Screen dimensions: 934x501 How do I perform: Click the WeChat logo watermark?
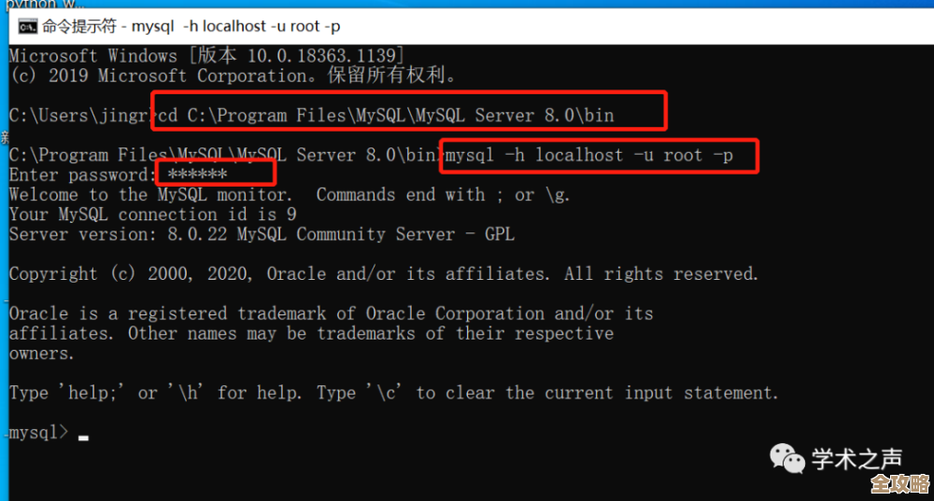pyautogui.click(x=786, y=458)
